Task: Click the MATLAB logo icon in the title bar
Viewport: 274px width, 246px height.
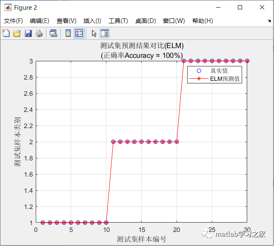Action: point(8,8)
